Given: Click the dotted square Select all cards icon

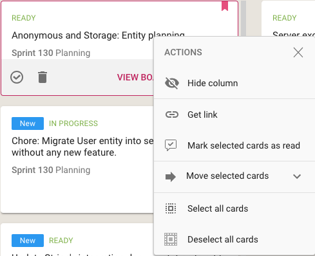Looking at the screenshot, I should 171,208.
